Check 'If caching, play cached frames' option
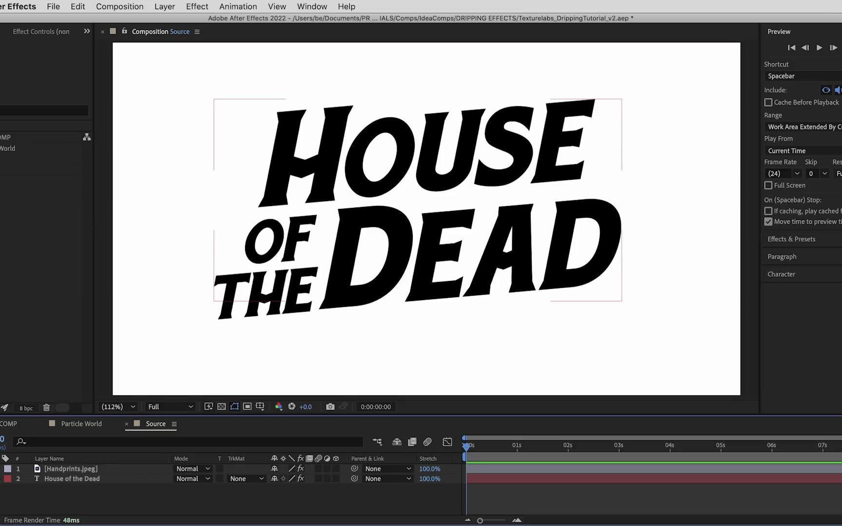 768,211
